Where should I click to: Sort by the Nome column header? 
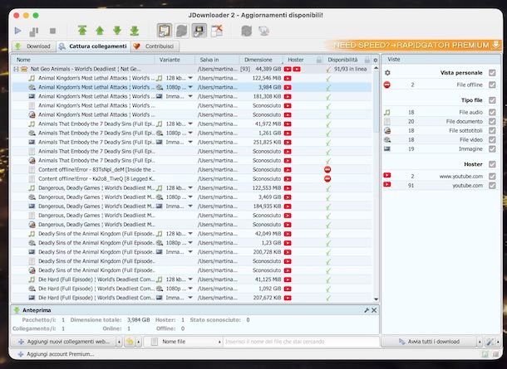click(83, 60)
